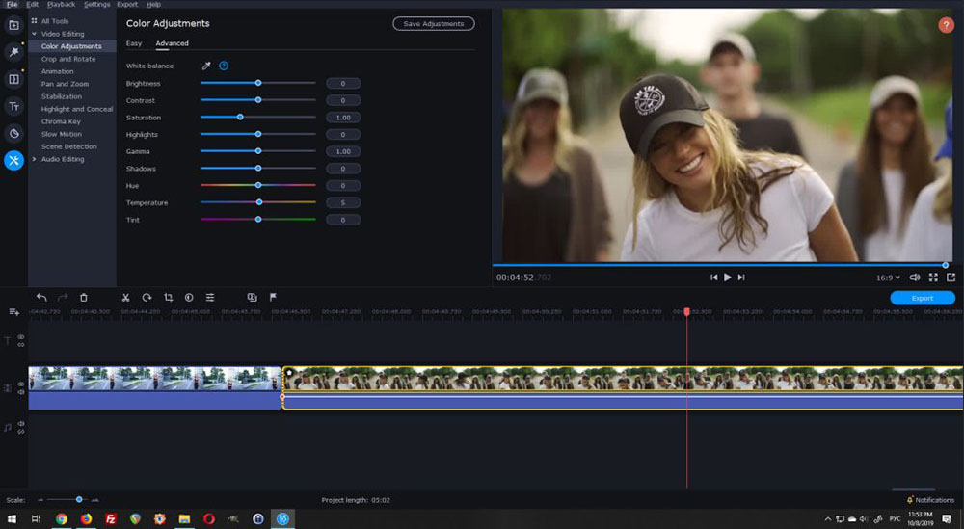Select the Slow Motion tool

pyautogui.click(x=62, y=134)
